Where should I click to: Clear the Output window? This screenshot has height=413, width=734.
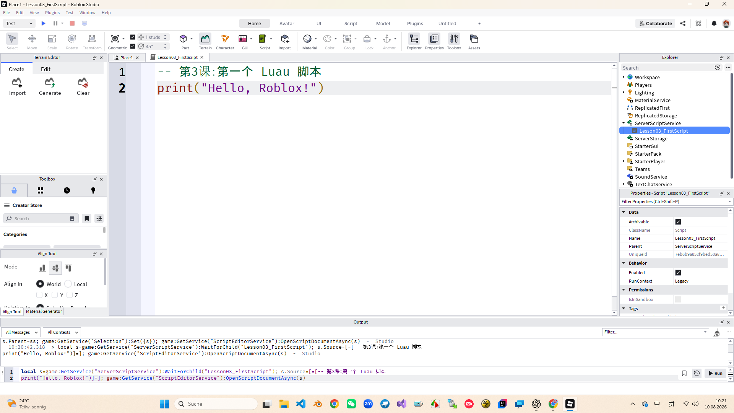[717, 332]
